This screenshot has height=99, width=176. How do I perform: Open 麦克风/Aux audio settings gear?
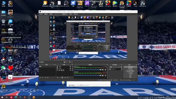pyautogui.click(x=106, y=70)
